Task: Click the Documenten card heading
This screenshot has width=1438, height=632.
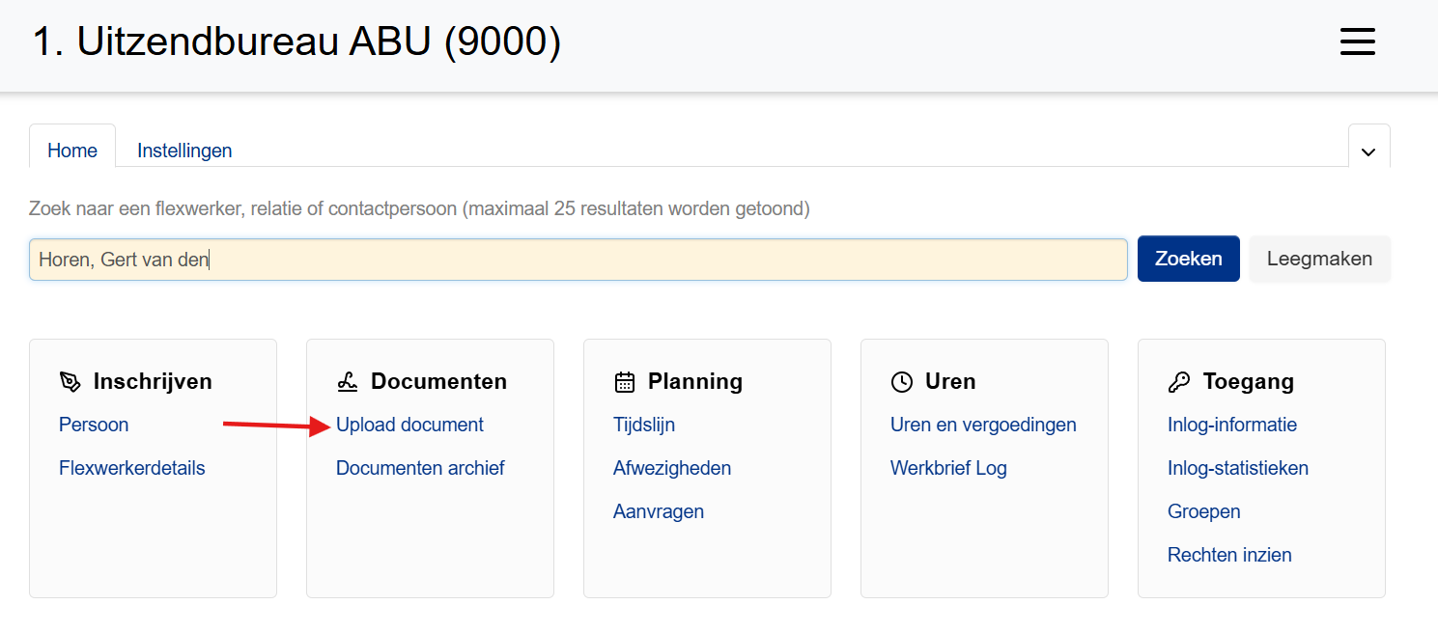Action: coord(438,381)
